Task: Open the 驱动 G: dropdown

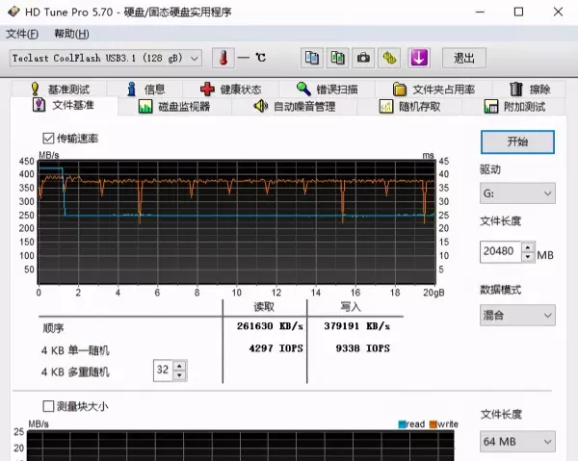Action: pyautogui.click(x=517, y=193)
